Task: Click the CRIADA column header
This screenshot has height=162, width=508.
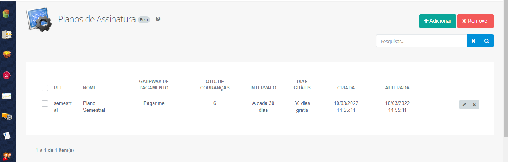Action: point(346,88)
